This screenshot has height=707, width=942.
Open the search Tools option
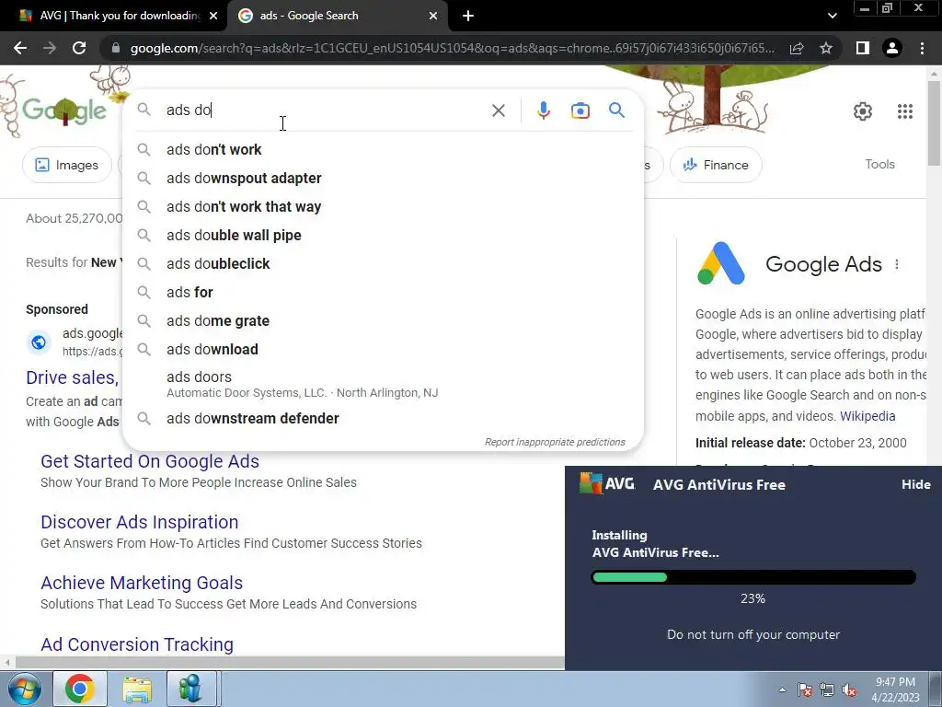(879, 164)
